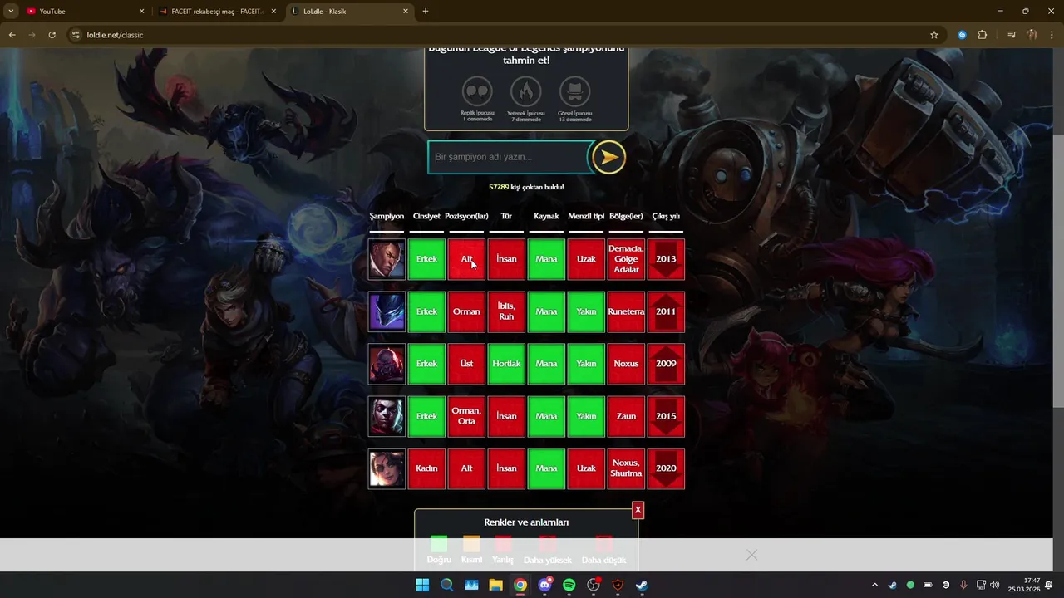Click the 'Bölge(ler)' column header
1064x598 pixels.
[x=626, y=217]
